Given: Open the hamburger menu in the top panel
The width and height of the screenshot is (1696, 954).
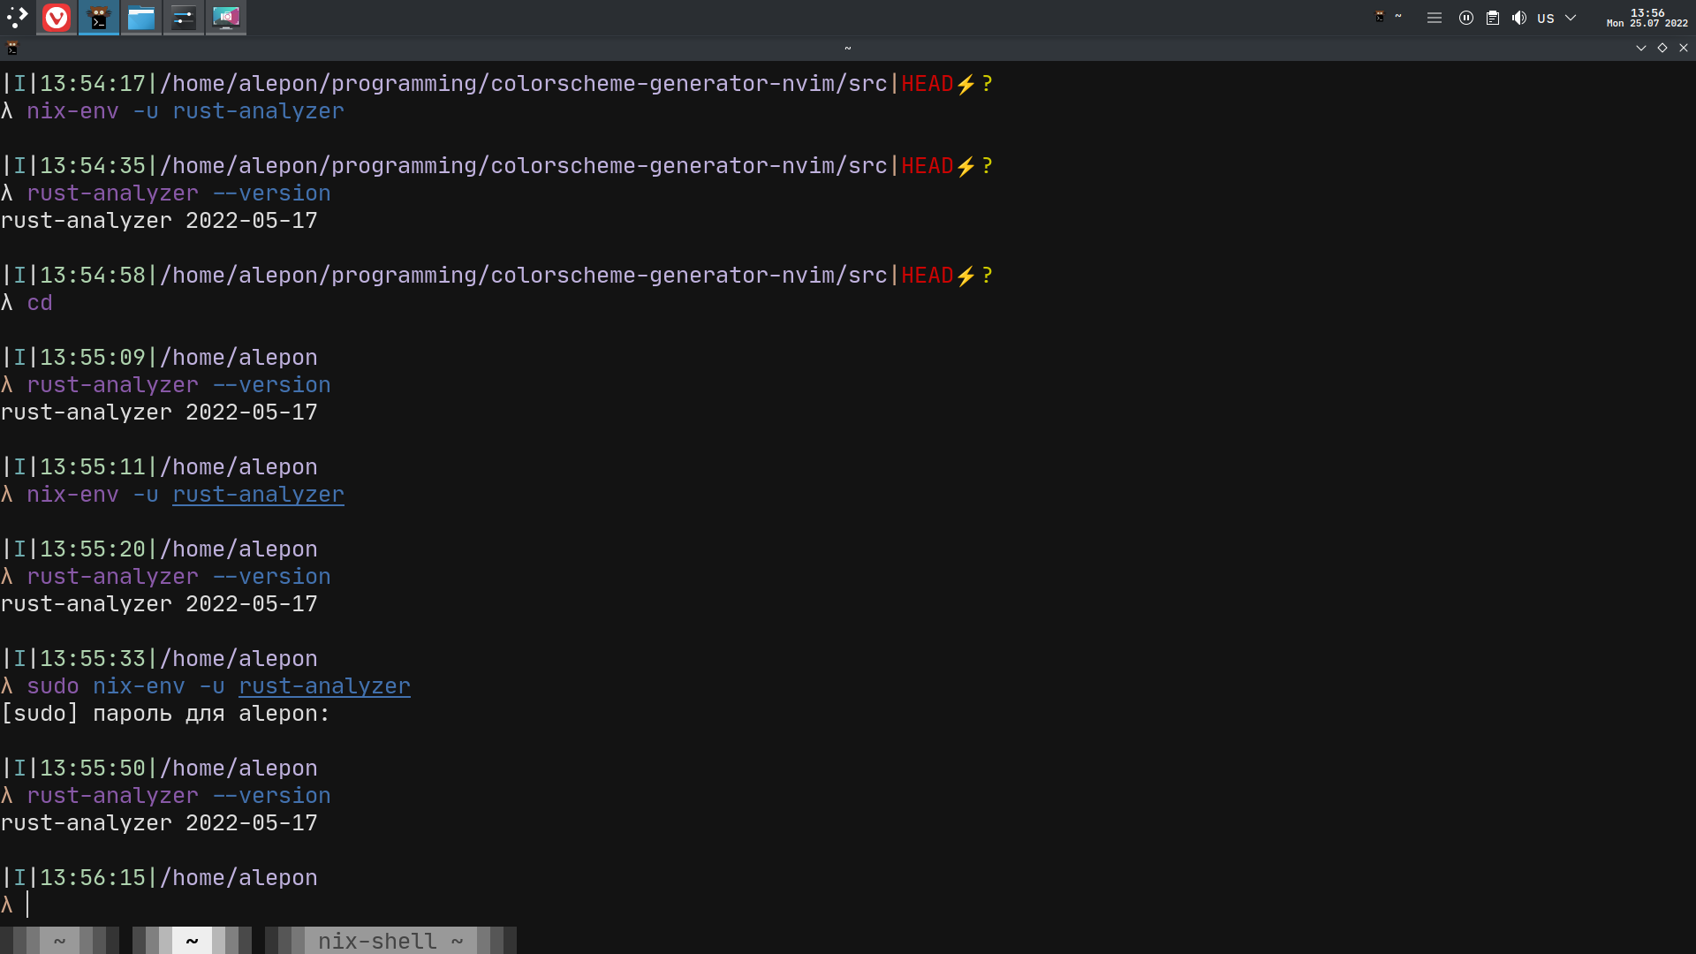Looking at the screenshot, I should point(1435,18).
